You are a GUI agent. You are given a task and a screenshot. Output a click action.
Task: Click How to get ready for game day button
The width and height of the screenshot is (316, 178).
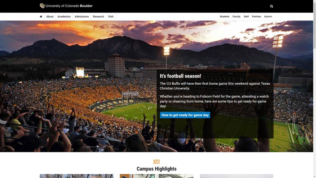pyautogui.click(x=185, y=115)
